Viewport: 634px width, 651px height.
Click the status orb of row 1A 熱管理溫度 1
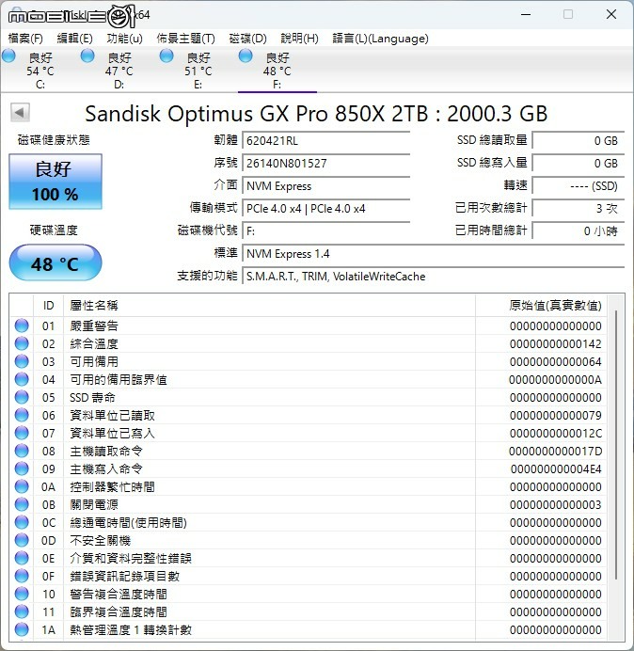[x=22, y=629]
